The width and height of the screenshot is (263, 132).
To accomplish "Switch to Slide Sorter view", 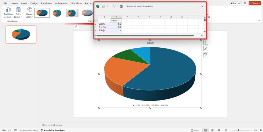I will click(212, 130).
